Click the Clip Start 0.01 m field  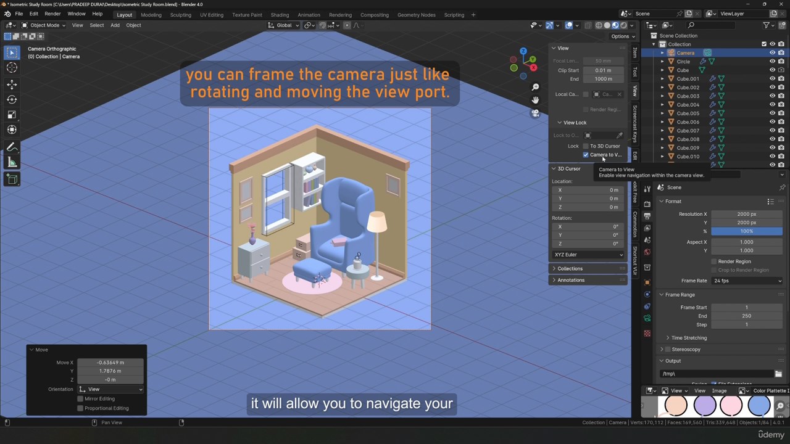[x=603, y=70]
